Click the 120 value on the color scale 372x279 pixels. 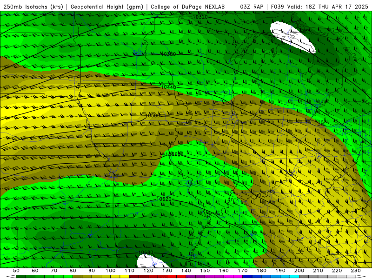click(148, 271)
